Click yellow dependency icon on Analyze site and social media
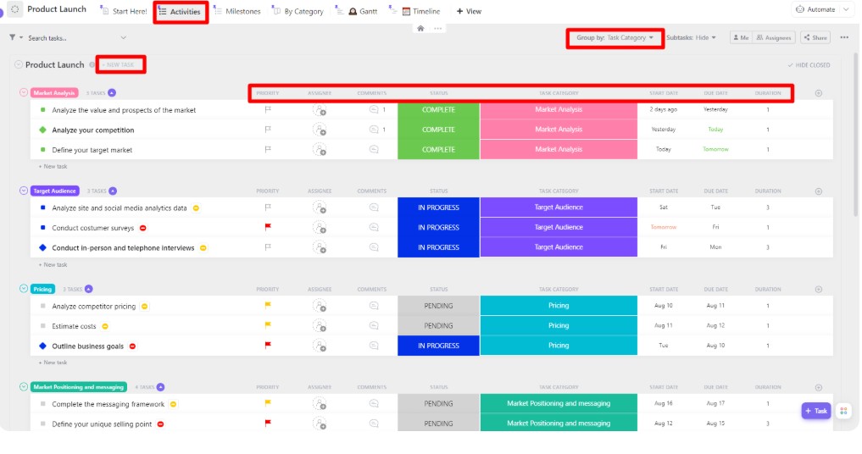 (x=197, y=208)
